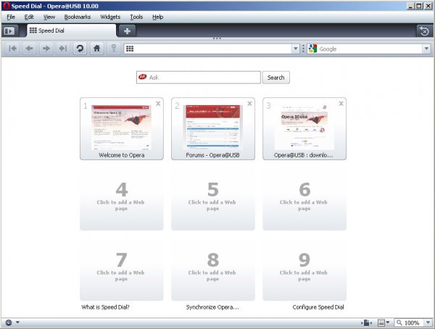Image resolution: width=435 pixels, height=329 pixels.
Task: Reload the page
Action: [x=80, y=49]
